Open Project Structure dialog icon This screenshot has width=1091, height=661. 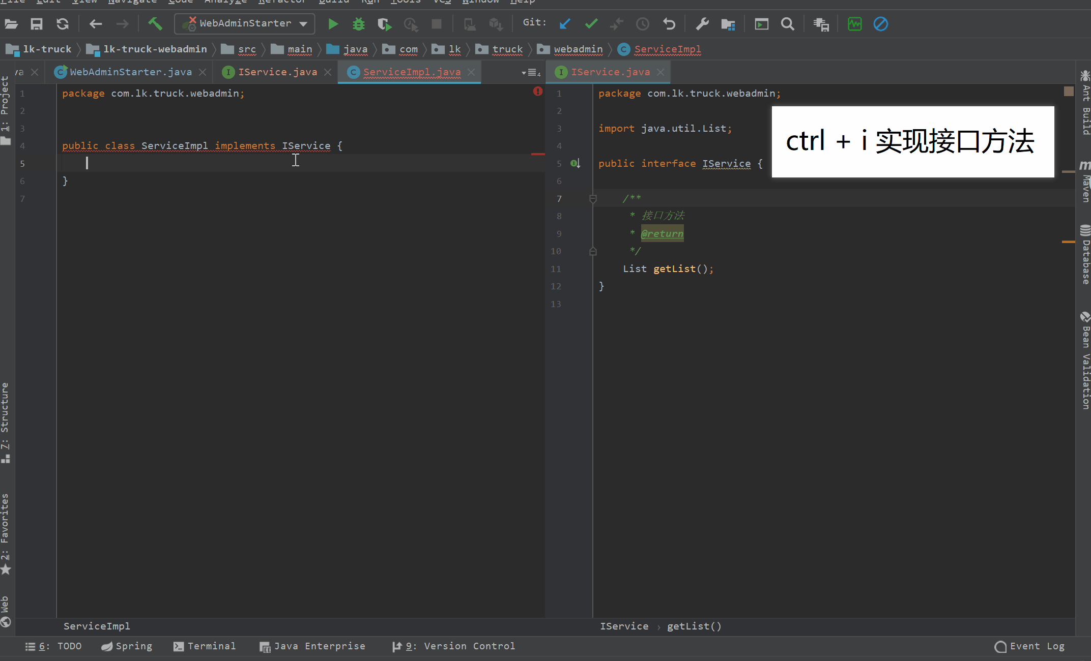[x=728, y=24]
